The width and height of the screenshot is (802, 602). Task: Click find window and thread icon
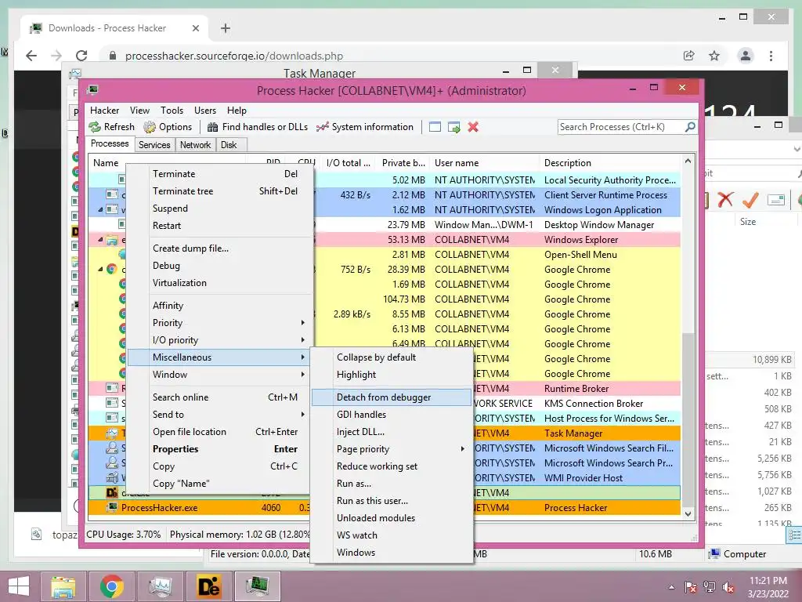(x=453, y=127)
